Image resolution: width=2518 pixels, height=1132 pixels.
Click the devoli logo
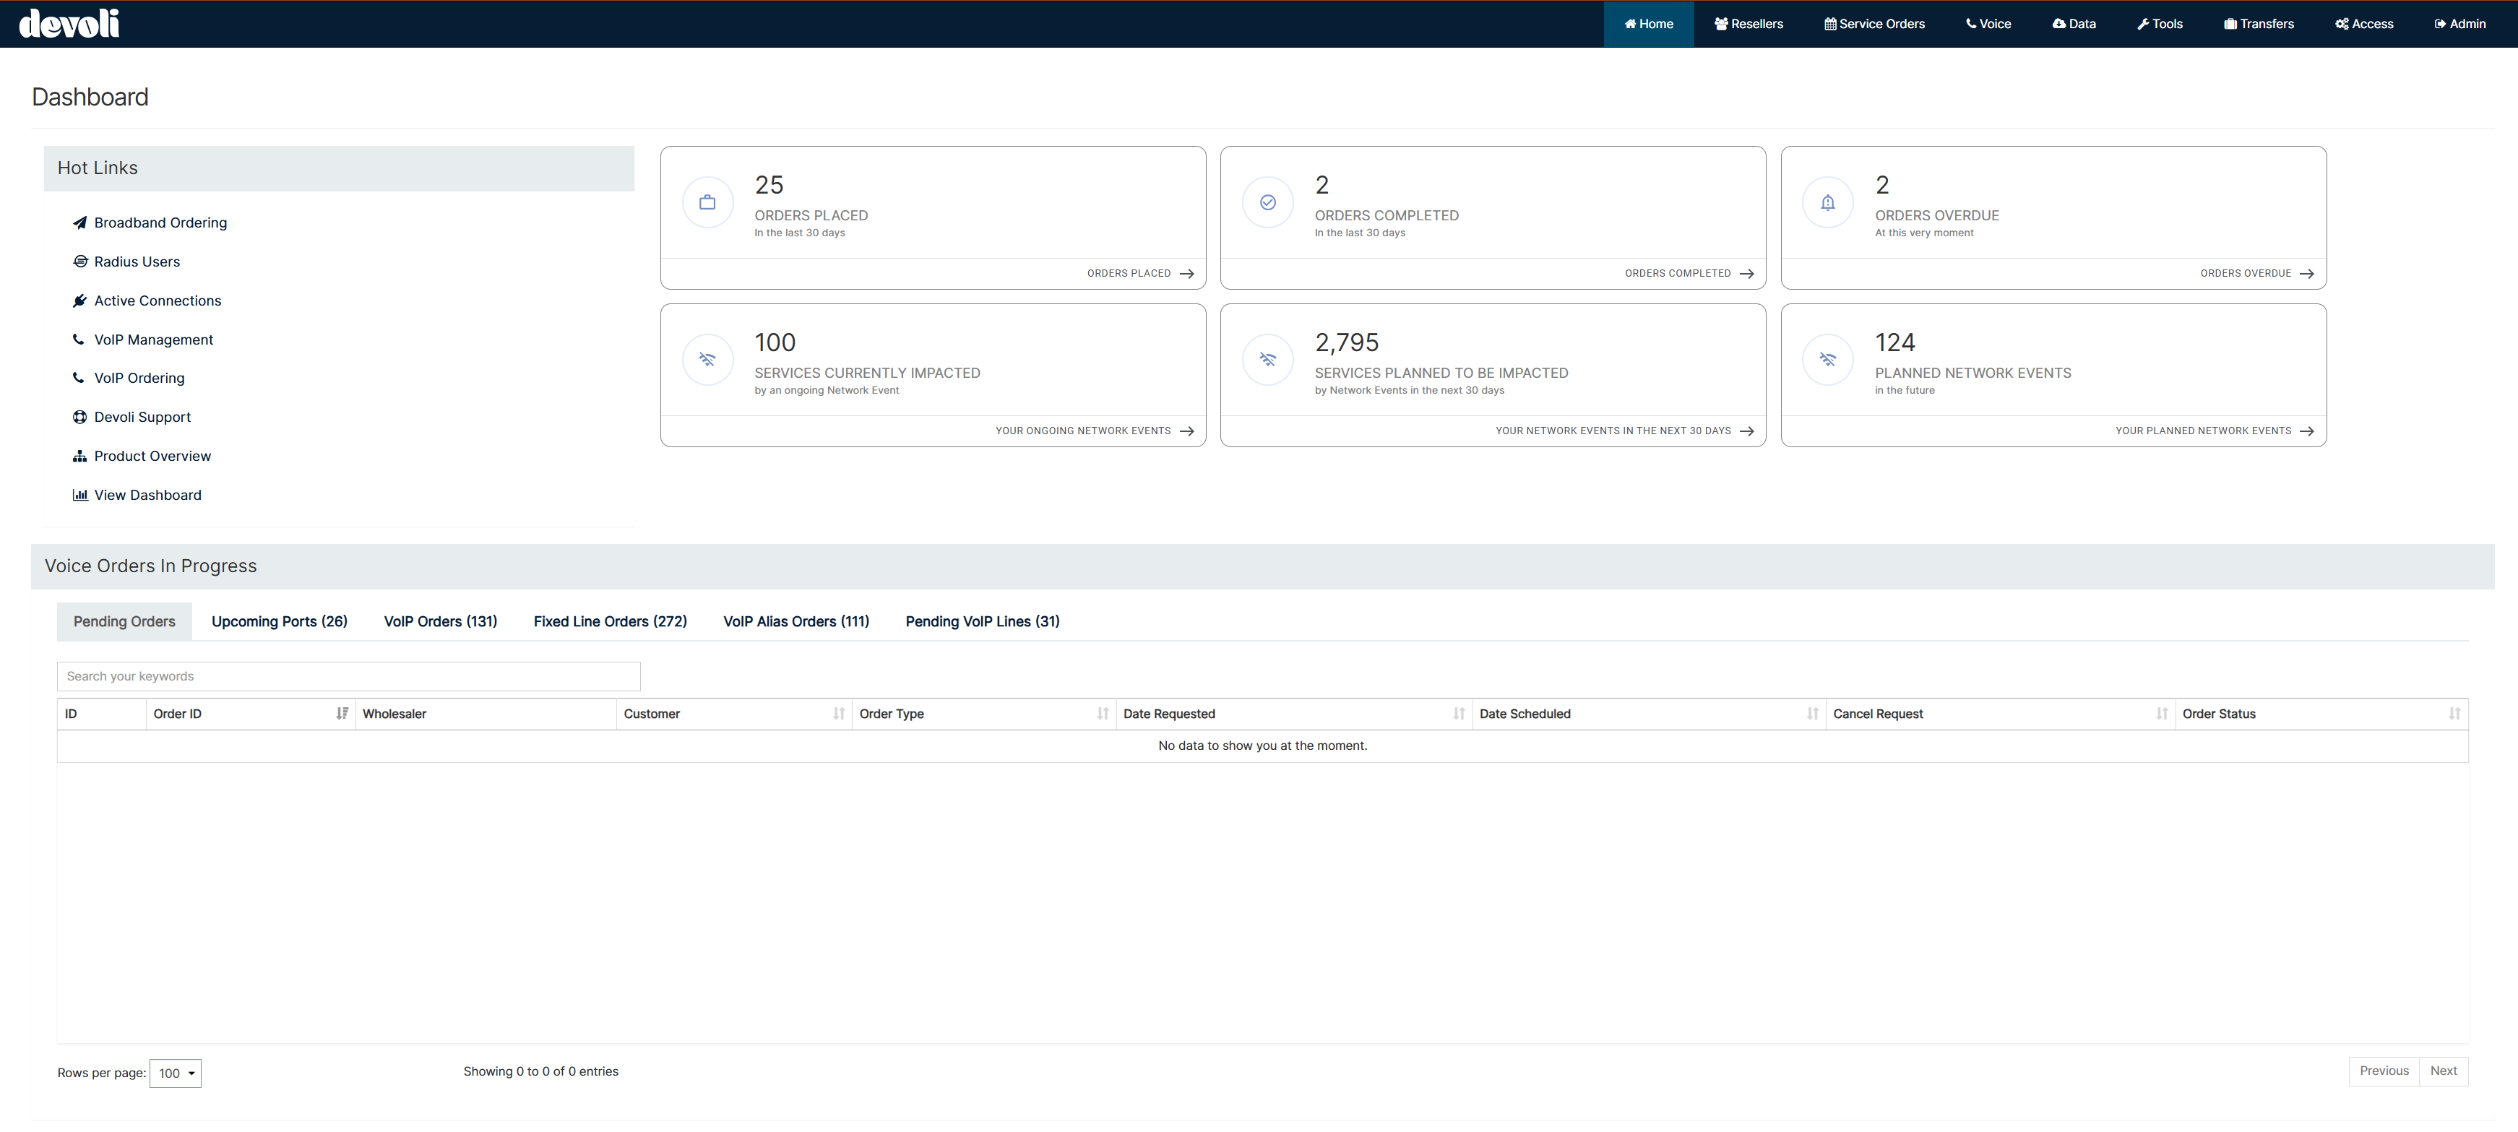[69, 23]
